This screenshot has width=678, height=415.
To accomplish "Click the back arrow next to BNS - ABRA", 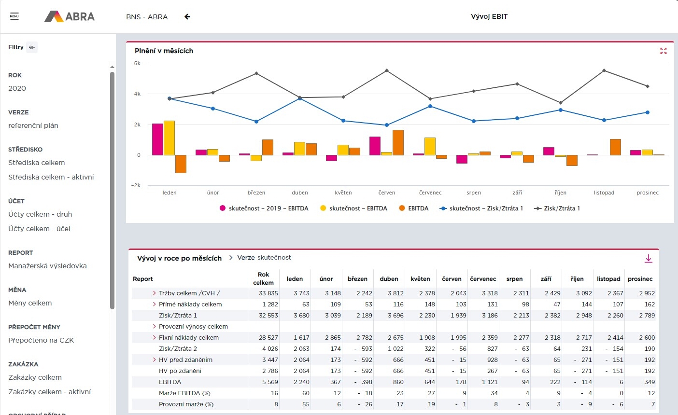I will pyautogui.click(x=187, y=16).
